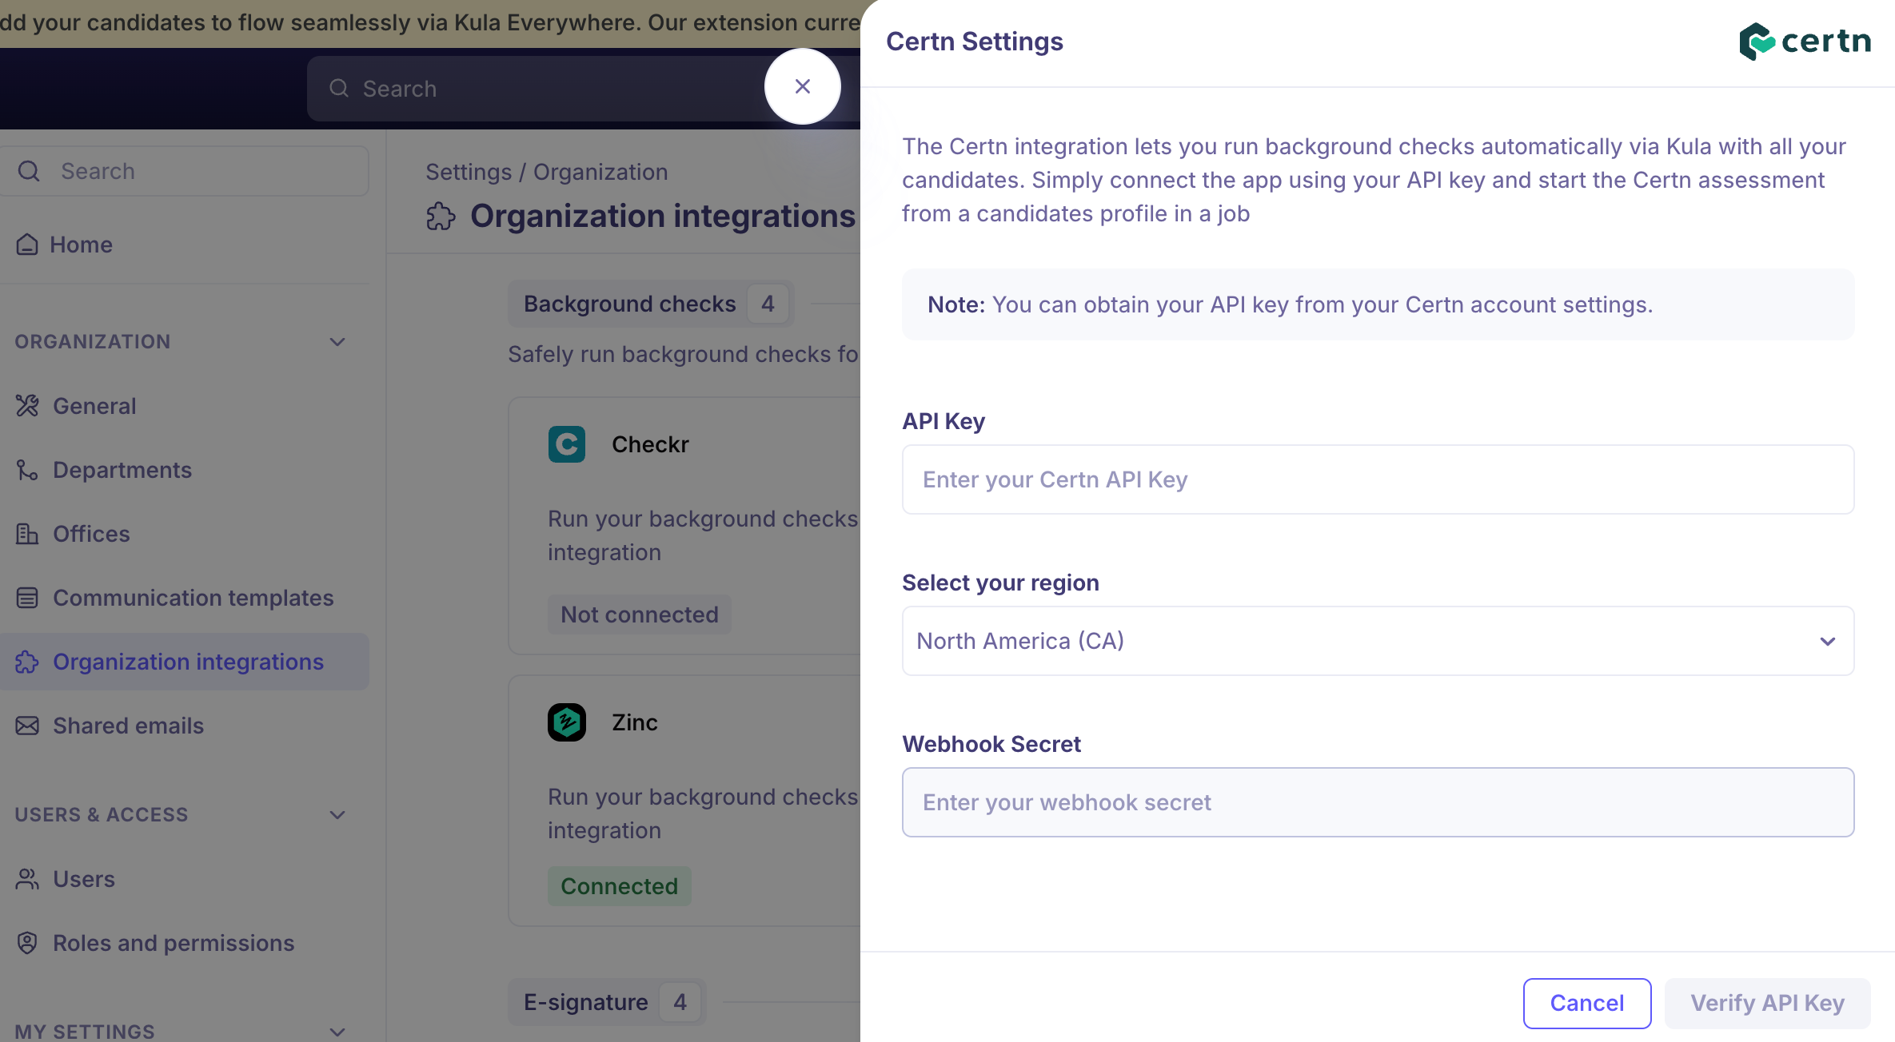Focus the Certn API Key input field

tap(1378, 479)
